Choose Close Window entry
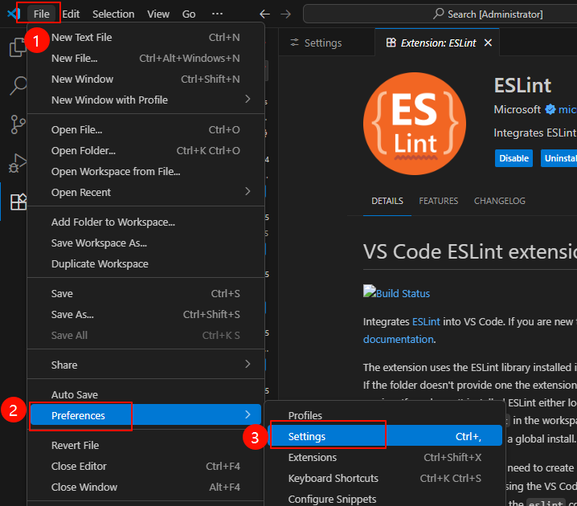The width and height of the screenshot is (577, 506). click(145, 488)
